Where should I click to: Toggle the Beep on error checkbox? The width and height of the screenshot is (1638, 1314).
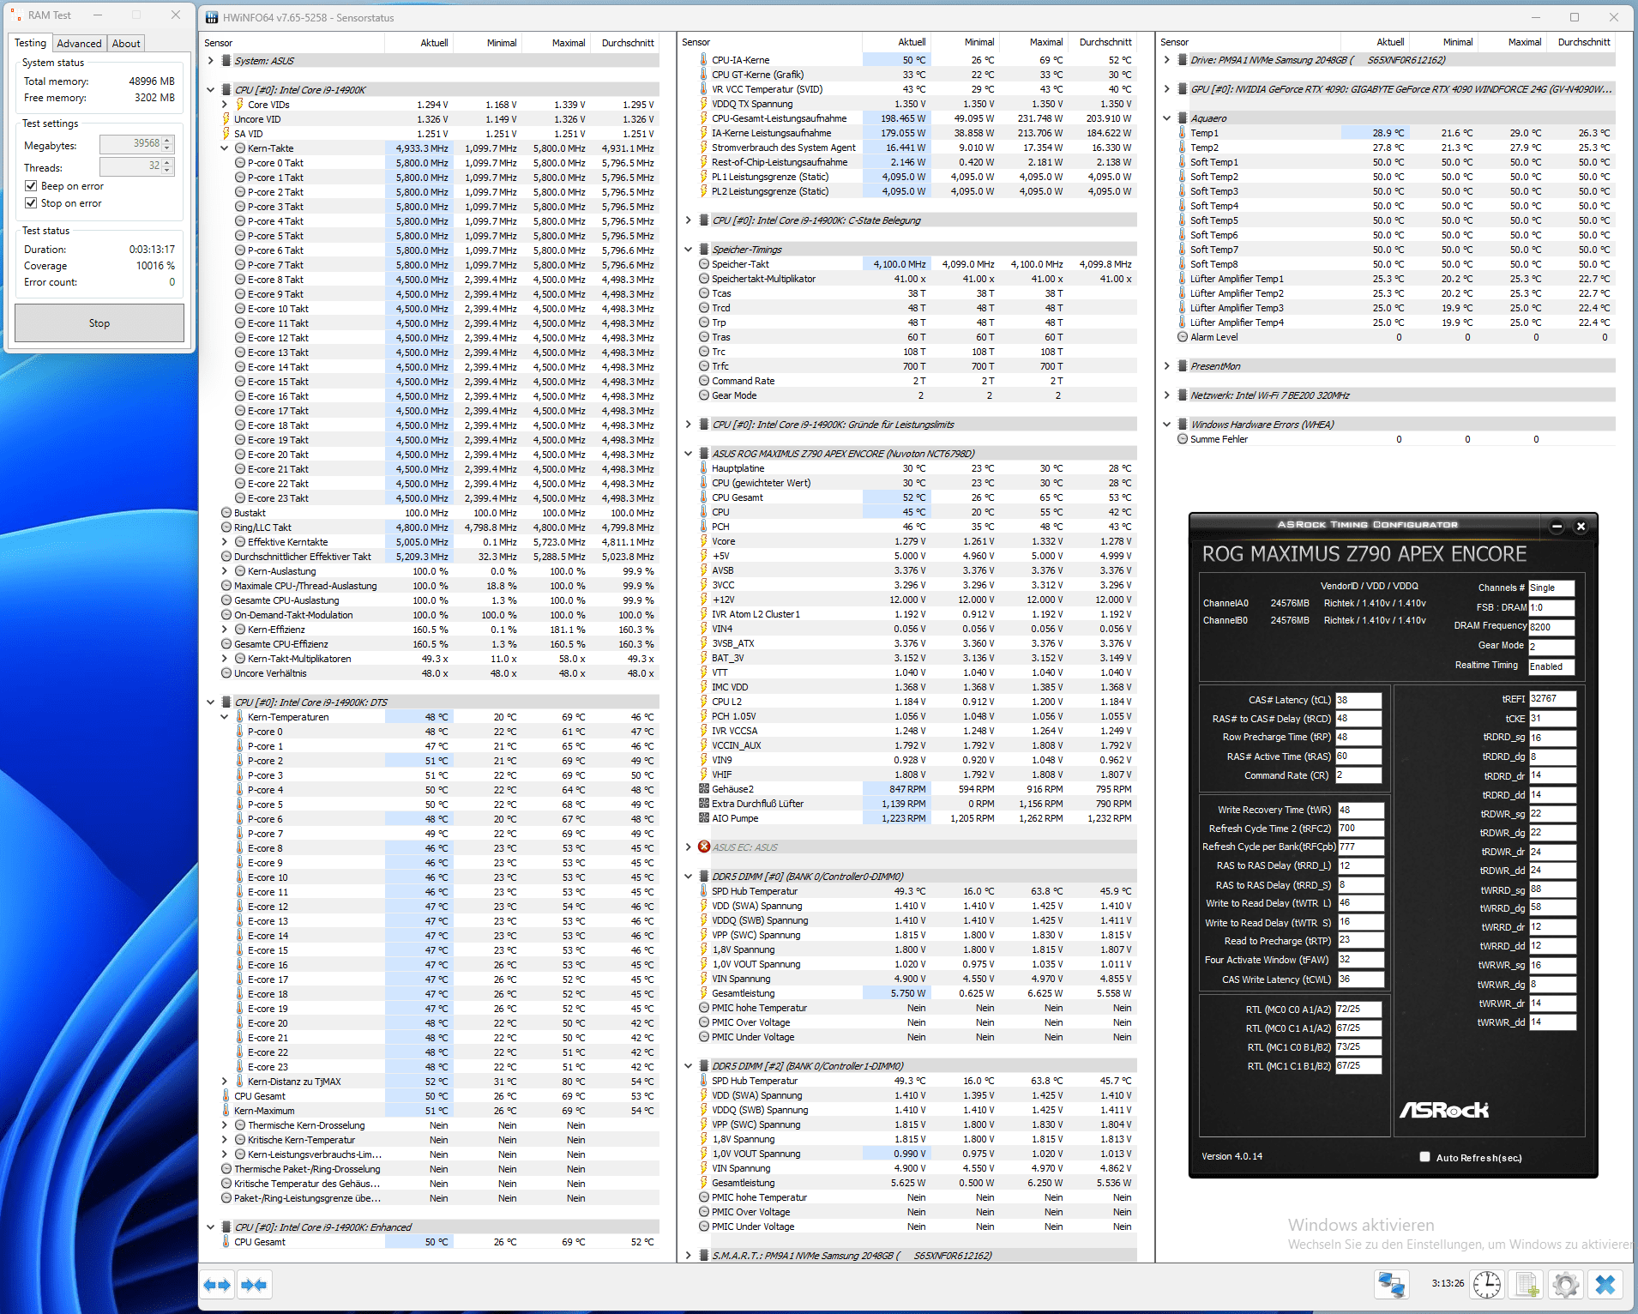(31, 186)
